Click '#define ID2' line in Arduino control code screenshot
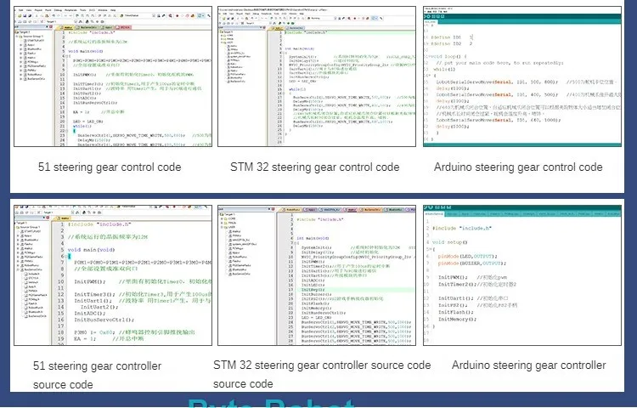Viewport: 637px width, 408px height. pyautogui.click(x=452, y=43)
